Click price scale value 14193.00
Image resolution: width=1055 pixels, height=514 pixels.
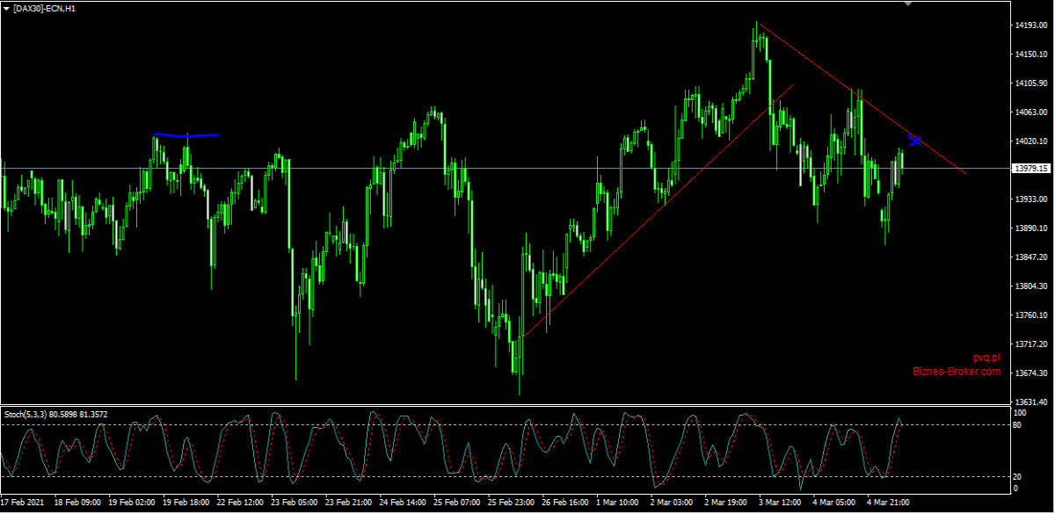pos(1031,25)
